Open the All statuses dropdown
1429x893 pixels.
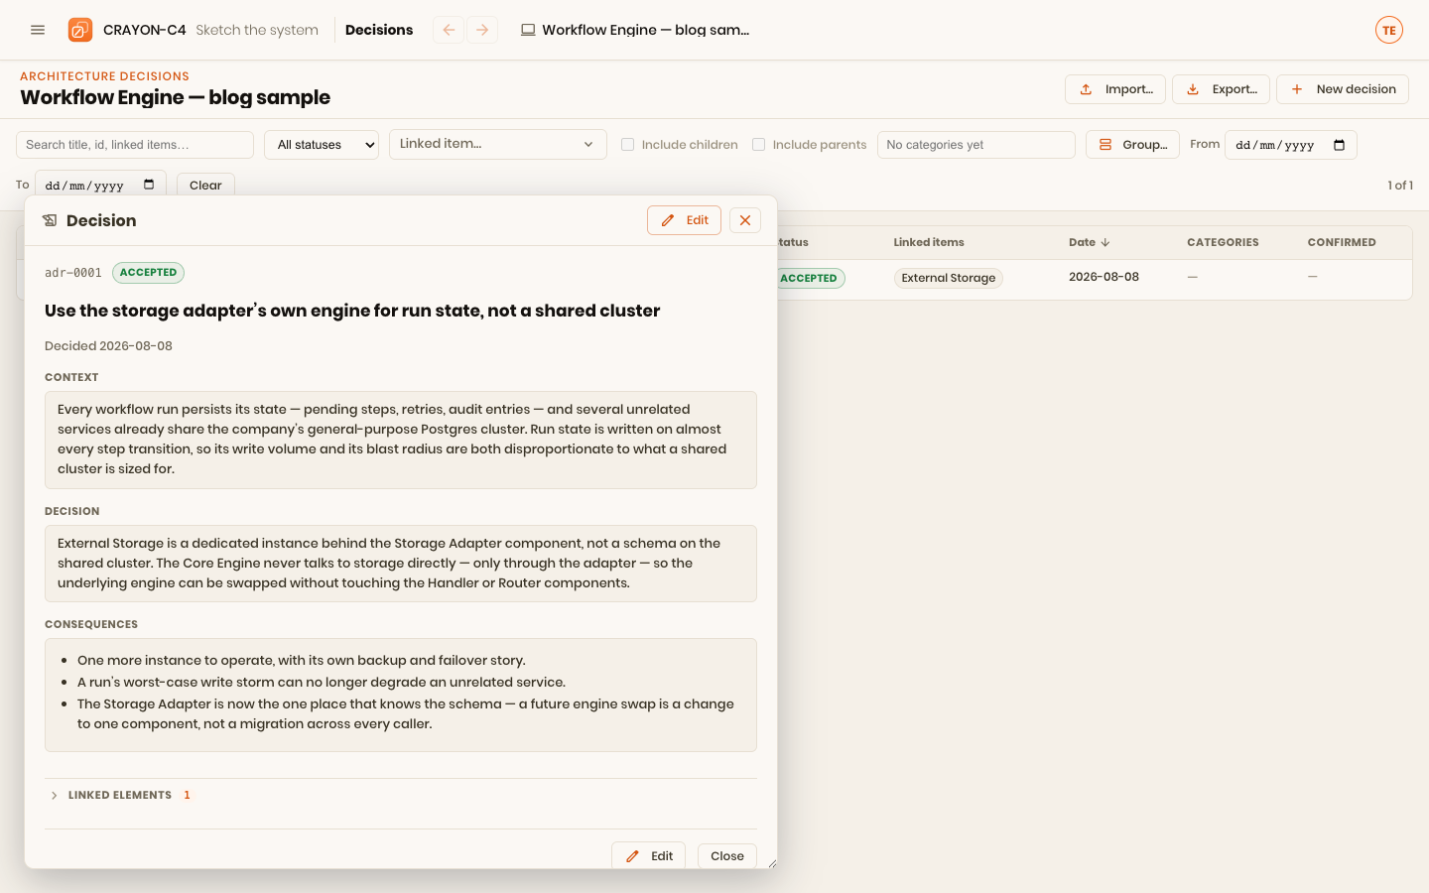(322, 145)
